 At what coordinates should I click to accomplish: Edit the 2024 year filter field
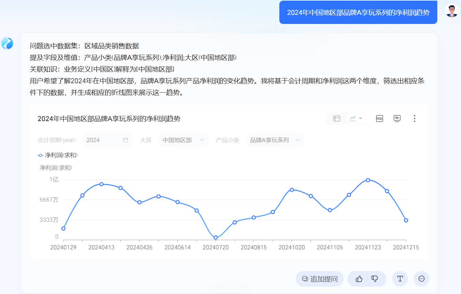click(x=107, y=140)
